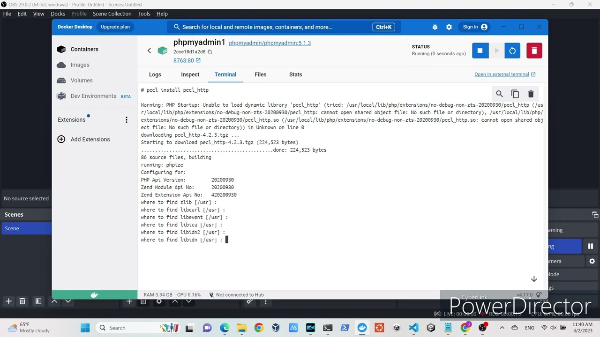Click the search icon in terminal toolbar
The image size is (600, 337).
tap(499, 94)
